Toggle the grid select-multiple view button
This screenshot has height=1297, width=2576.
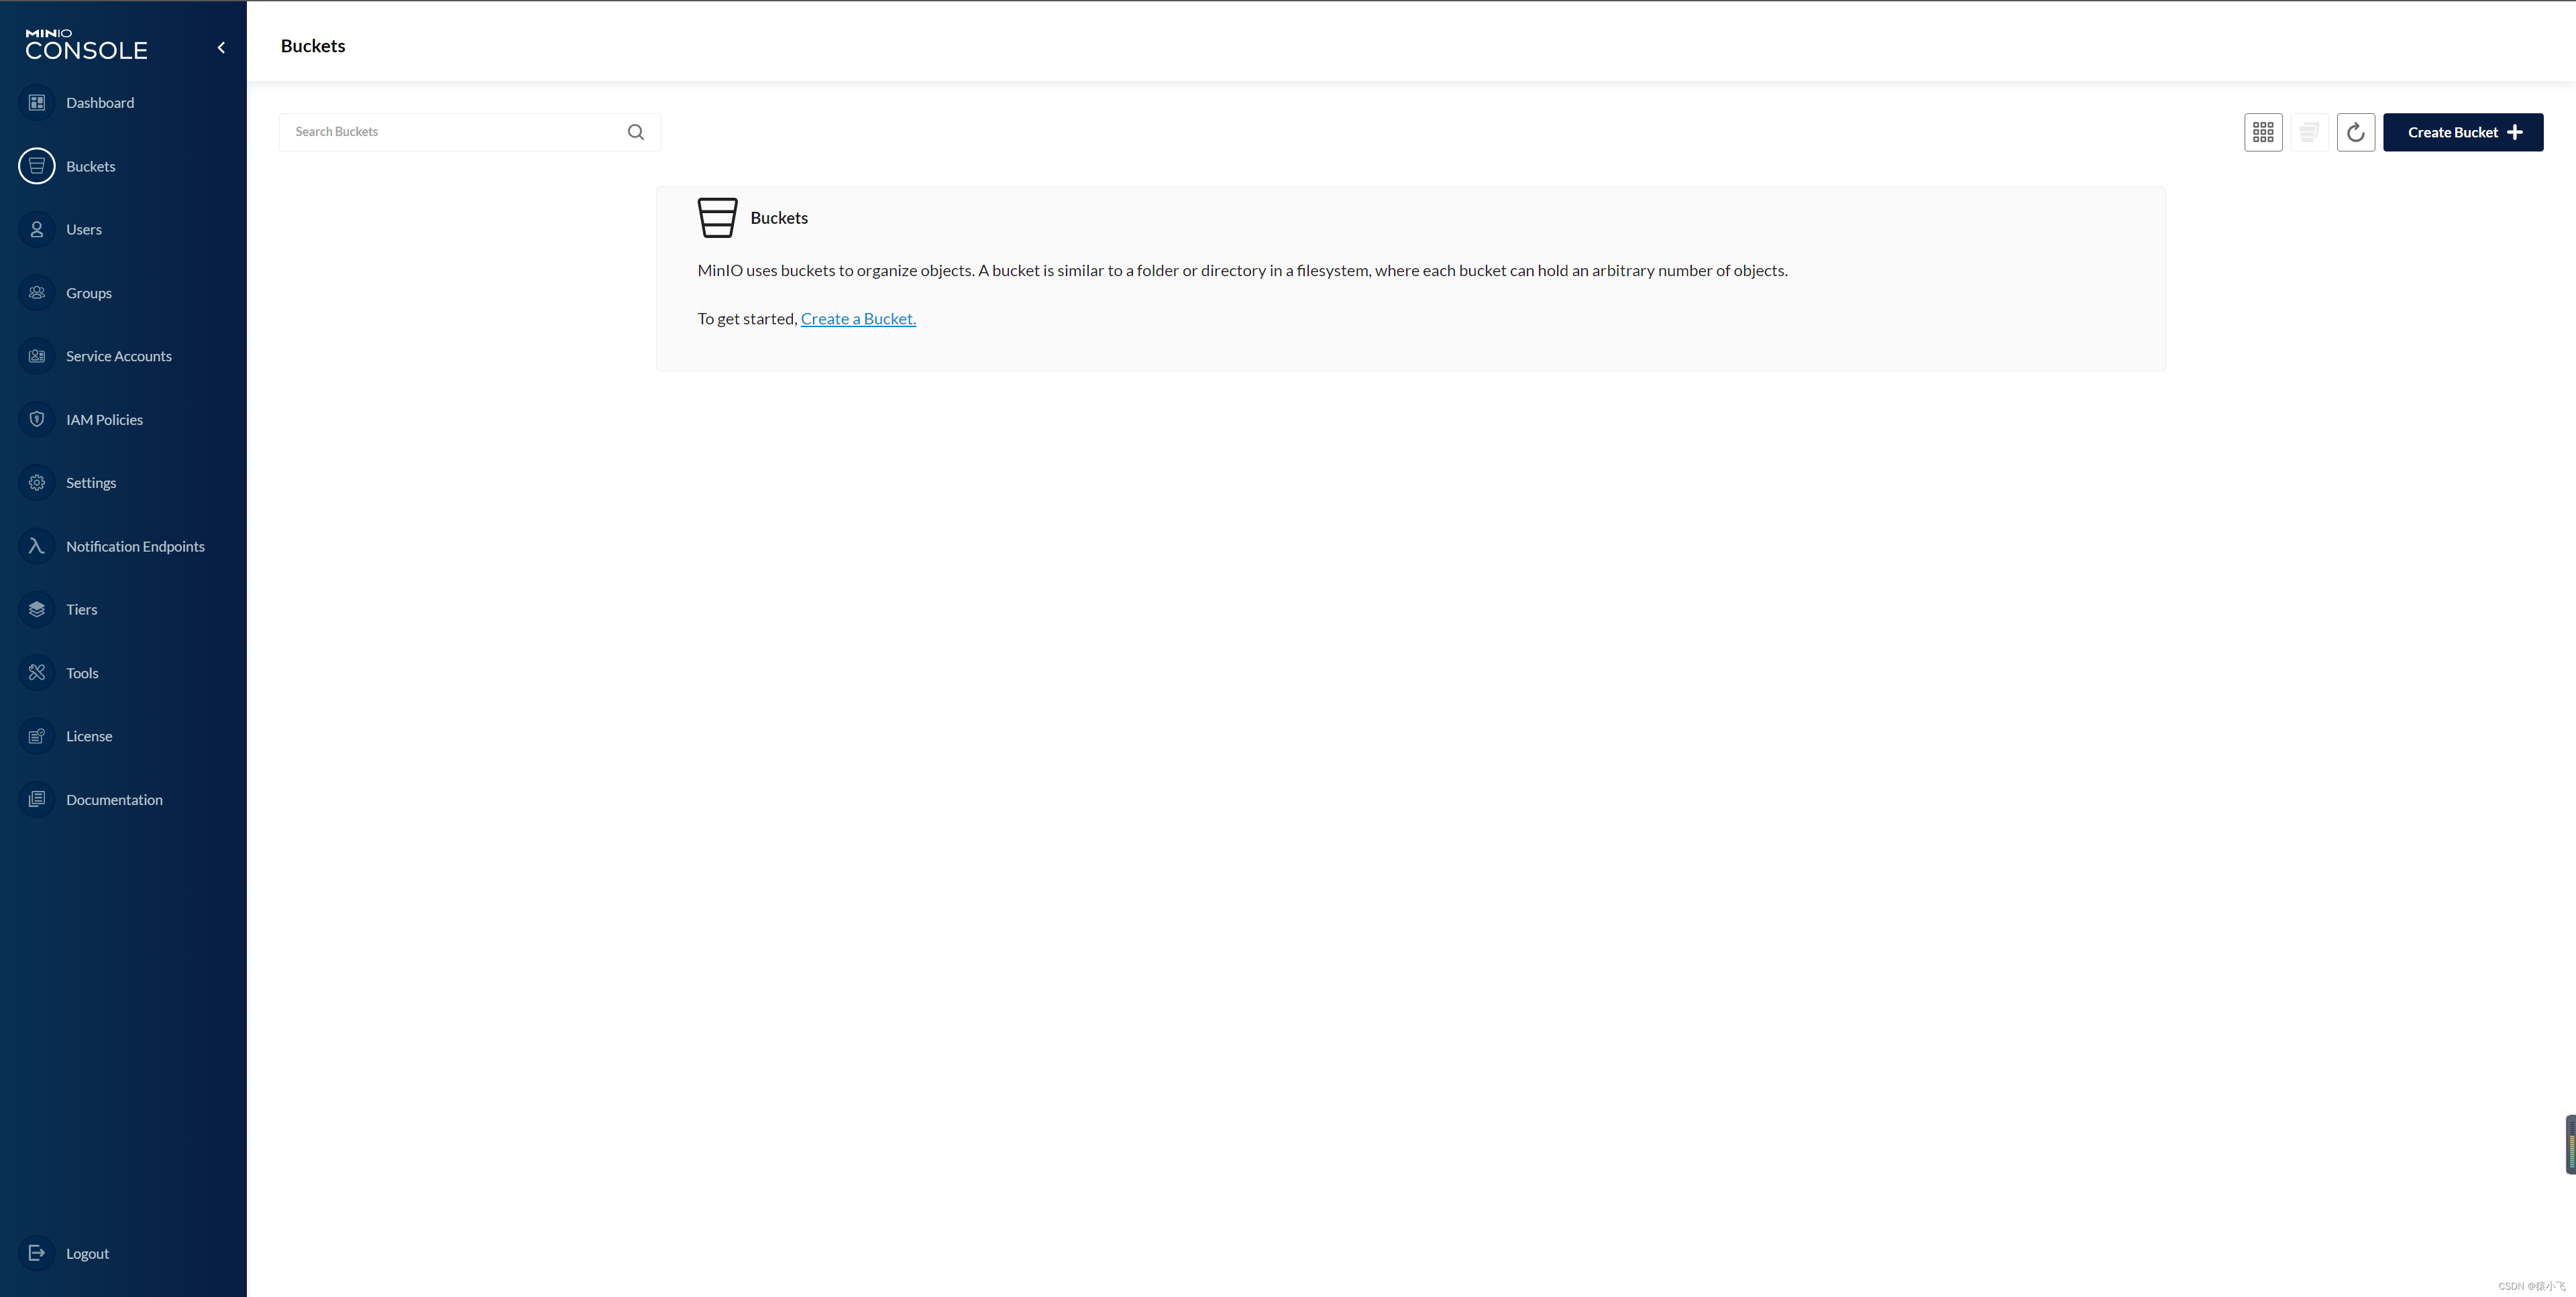pos(2263,132)
